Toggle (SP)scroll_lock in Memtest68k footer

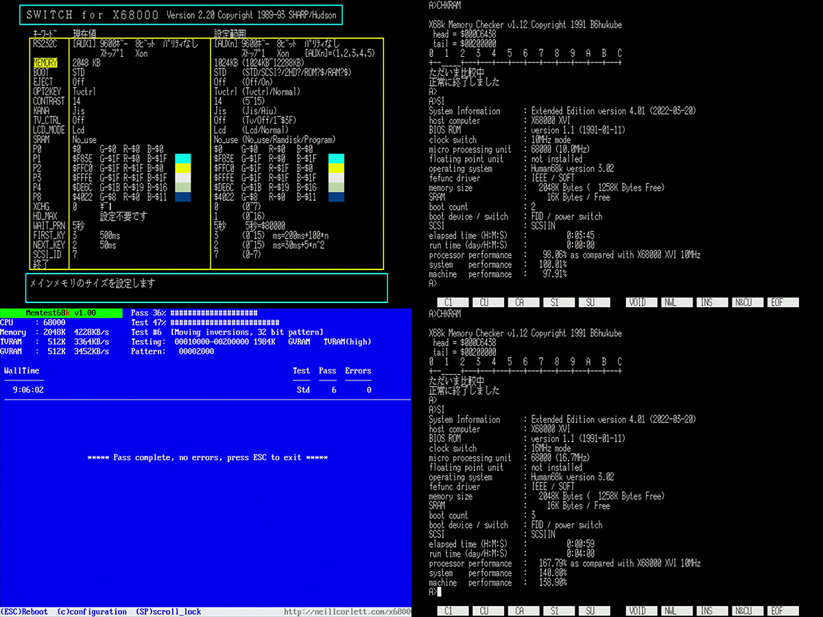(169, 612)
